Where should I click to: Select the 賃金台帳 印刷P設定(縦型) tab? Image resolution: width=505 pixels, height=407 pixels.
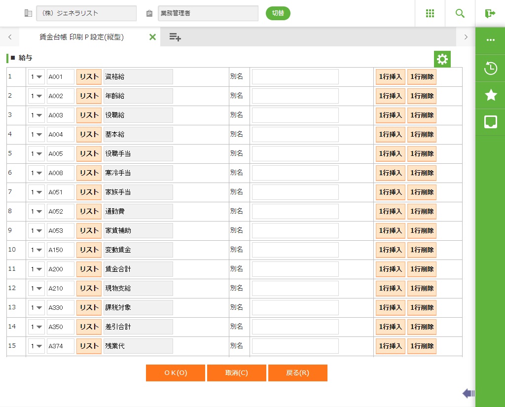[x=81, y=37]
